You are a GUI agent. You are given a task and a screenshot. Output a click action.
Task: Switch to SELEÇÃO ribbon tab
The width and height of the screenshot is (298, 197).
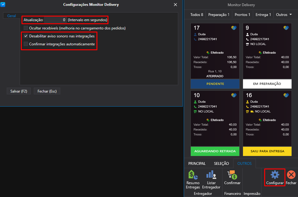pos(222,163)
